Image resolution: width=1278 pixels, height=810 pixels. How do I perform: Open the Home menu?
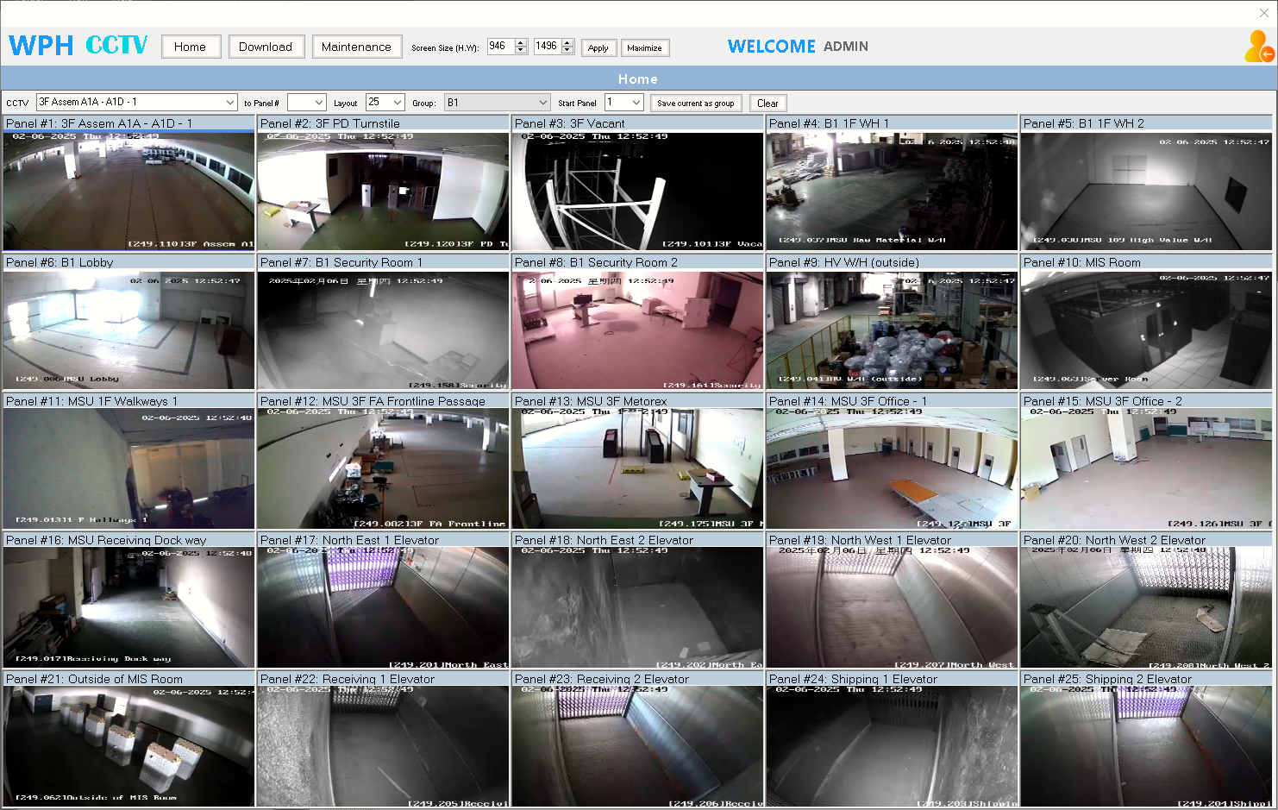[191, 47]
